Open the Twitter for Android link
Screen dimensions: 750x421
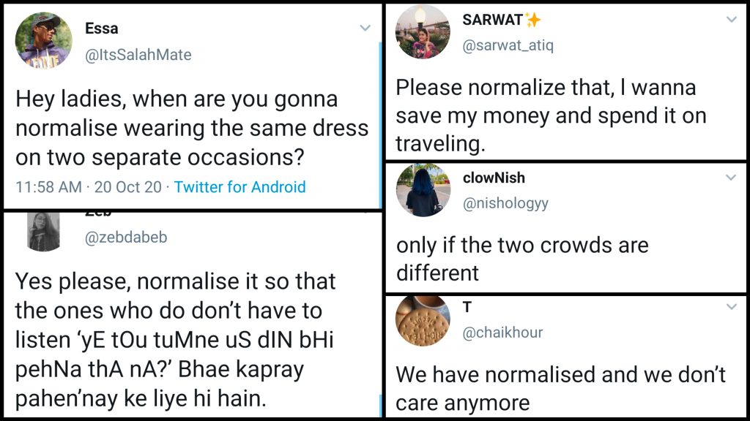(240, 187)
